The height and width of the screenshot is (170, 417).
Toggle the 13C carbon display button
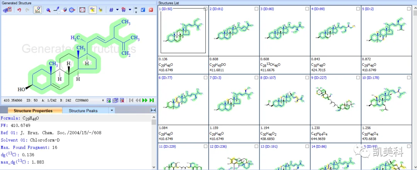[x=93, y=10]
